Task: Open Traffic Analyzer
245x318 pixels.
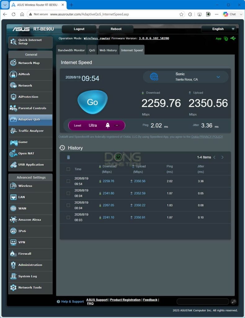Action: 30,131
